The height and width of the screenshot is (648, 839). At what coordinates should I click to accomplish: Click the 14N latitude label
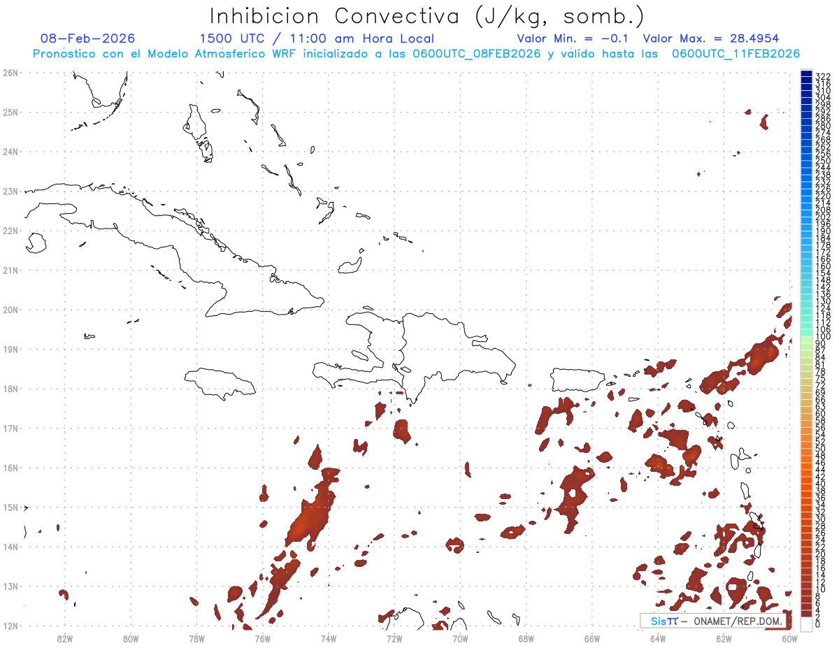(10, 547)
